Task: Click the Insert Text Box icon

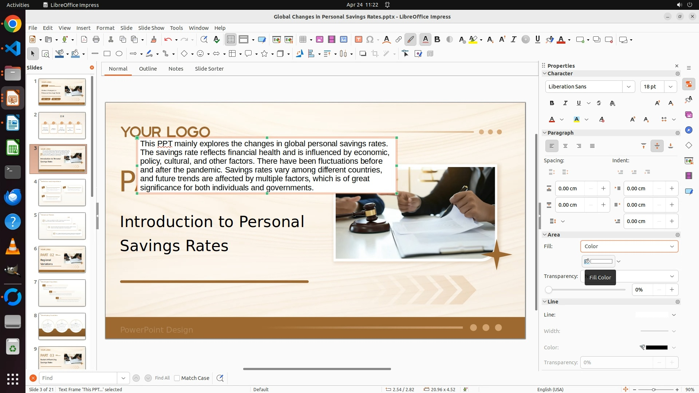Action: [358, 40]
